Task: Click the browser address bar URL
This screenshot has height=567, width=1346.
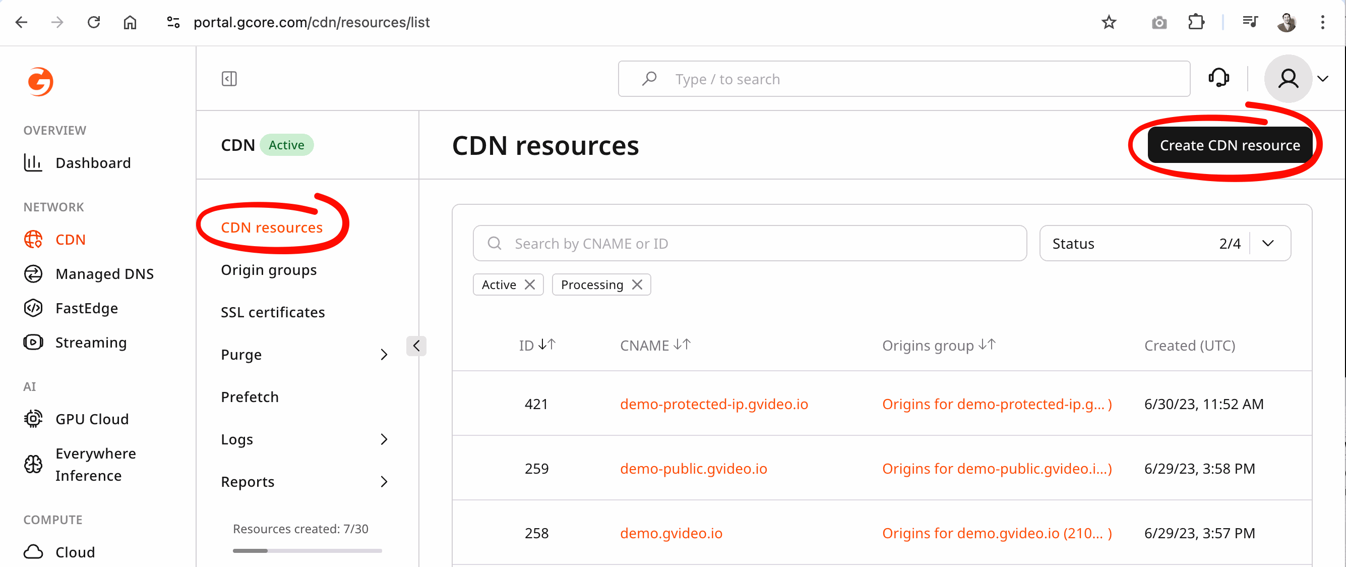Action: (312, 22)
